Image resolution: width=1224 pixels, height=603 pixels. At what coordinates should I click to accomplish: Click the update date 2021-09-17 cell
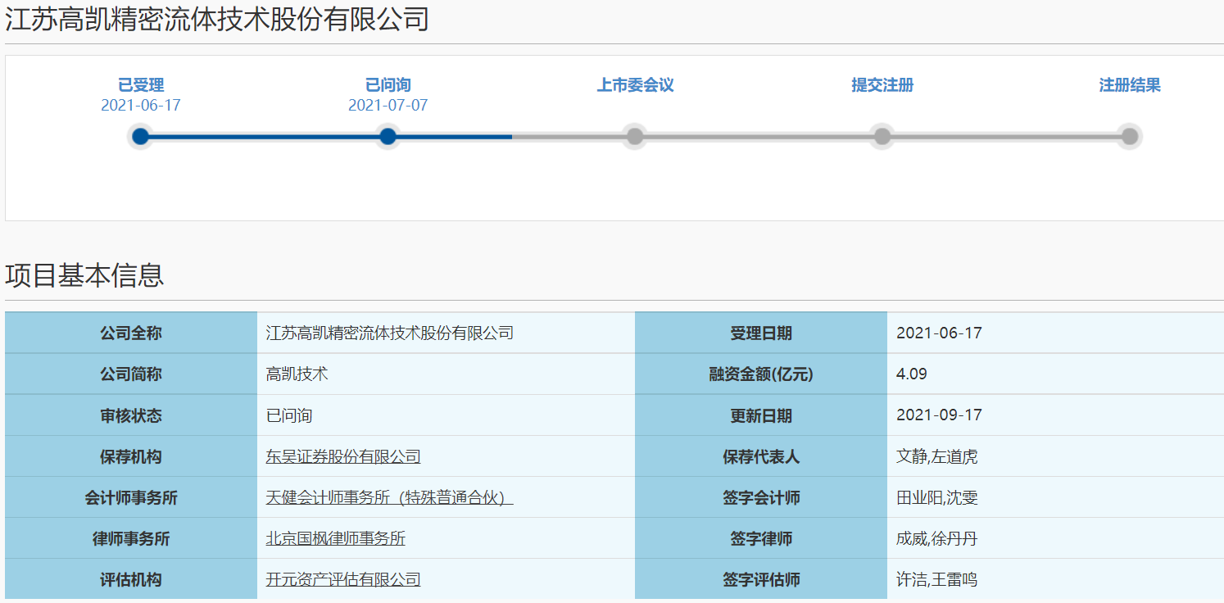click(939, 415)
